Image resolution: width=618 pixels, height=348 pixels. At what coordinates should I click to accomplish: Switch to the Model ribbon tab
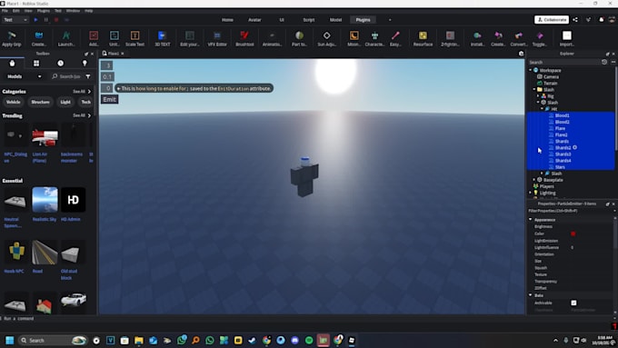click(335, 20)
